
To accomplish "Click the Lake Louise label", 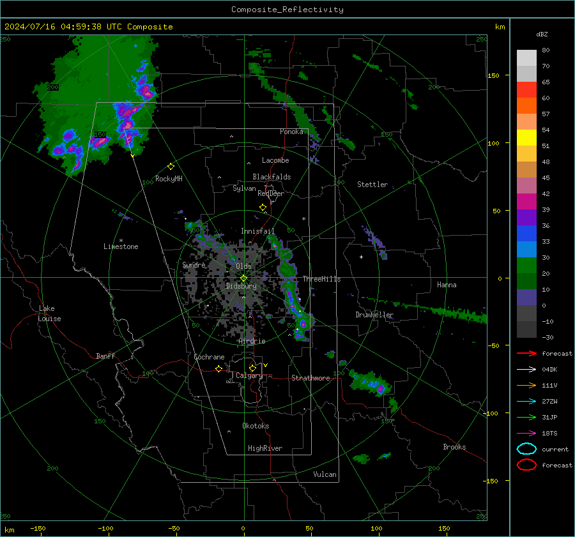I will [x=50, y=314].
